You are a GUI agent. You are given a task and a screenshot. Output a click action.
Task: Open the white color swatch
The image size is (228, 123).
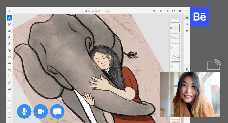click(9, 96)
